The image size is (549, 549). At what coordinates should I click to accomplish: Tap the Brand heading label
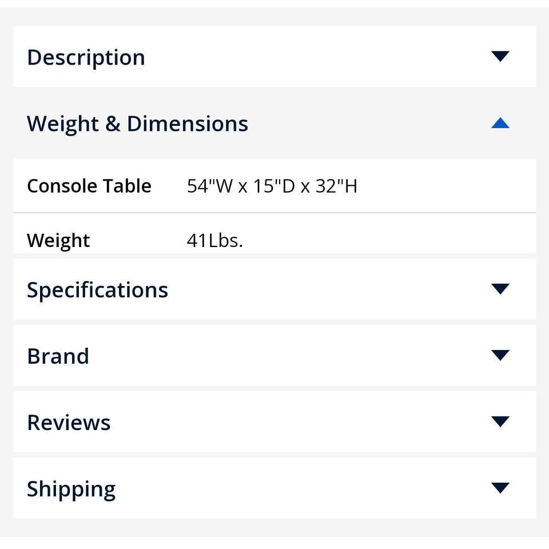(x=58, y=356)
